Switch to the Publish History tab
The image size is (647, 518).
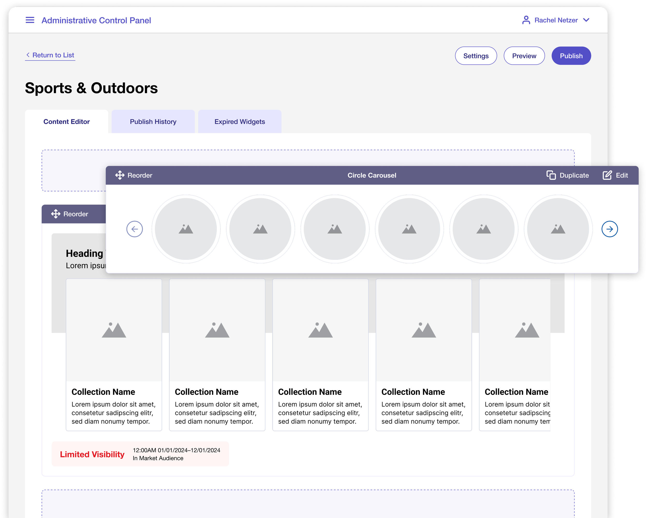(153, 122)
